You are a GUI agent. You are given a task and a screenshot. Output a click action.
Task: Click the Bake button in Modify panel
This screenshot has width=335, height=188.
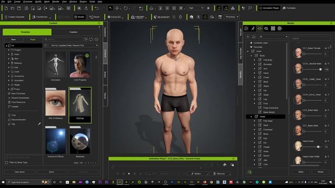[x=301, y=172]
